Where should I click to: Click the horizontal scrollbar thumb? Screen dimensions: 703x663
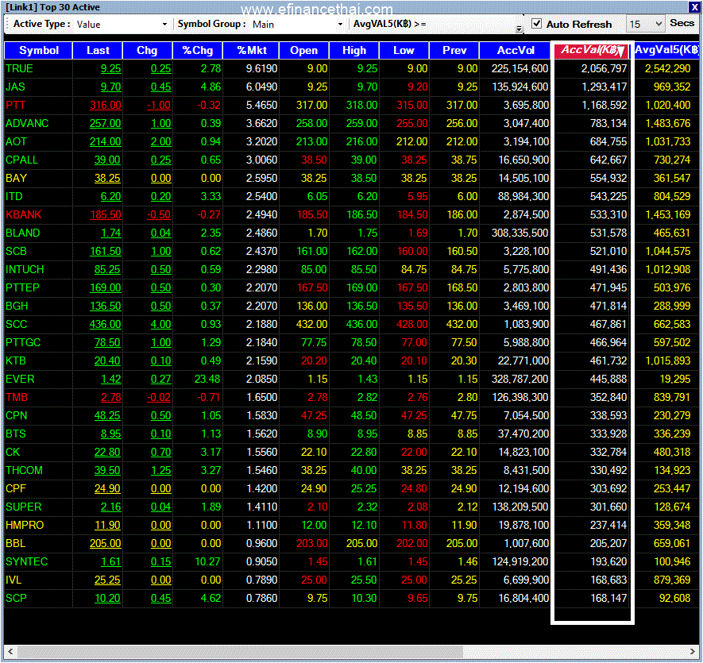240,651
